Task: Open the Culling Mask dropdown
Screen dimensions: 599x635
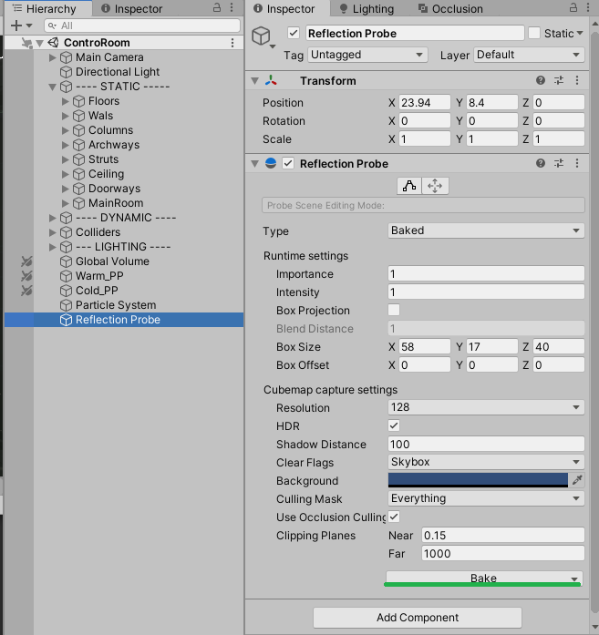Action: point(486,498)
